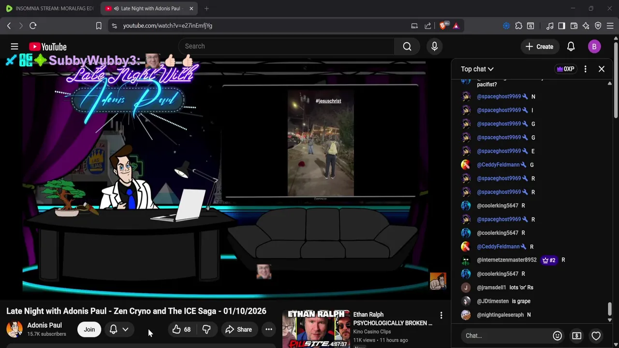Open a new browser tab
Viewport: 619px width, 348px height.
click(206, 8)
